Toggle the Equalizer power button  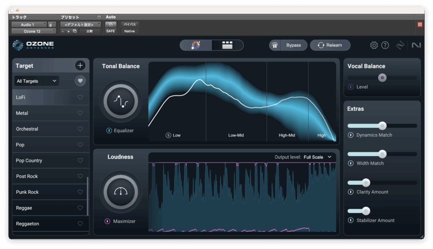[x=109, y=131]
